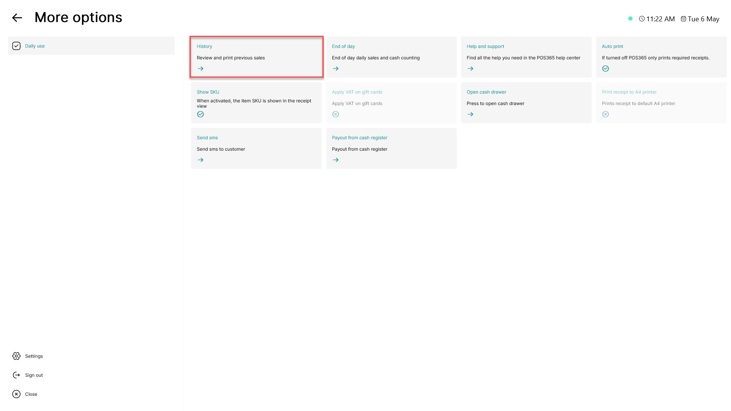Open the Help and support title link
This screenshot has height=411, width=731.
coord(485,46)
